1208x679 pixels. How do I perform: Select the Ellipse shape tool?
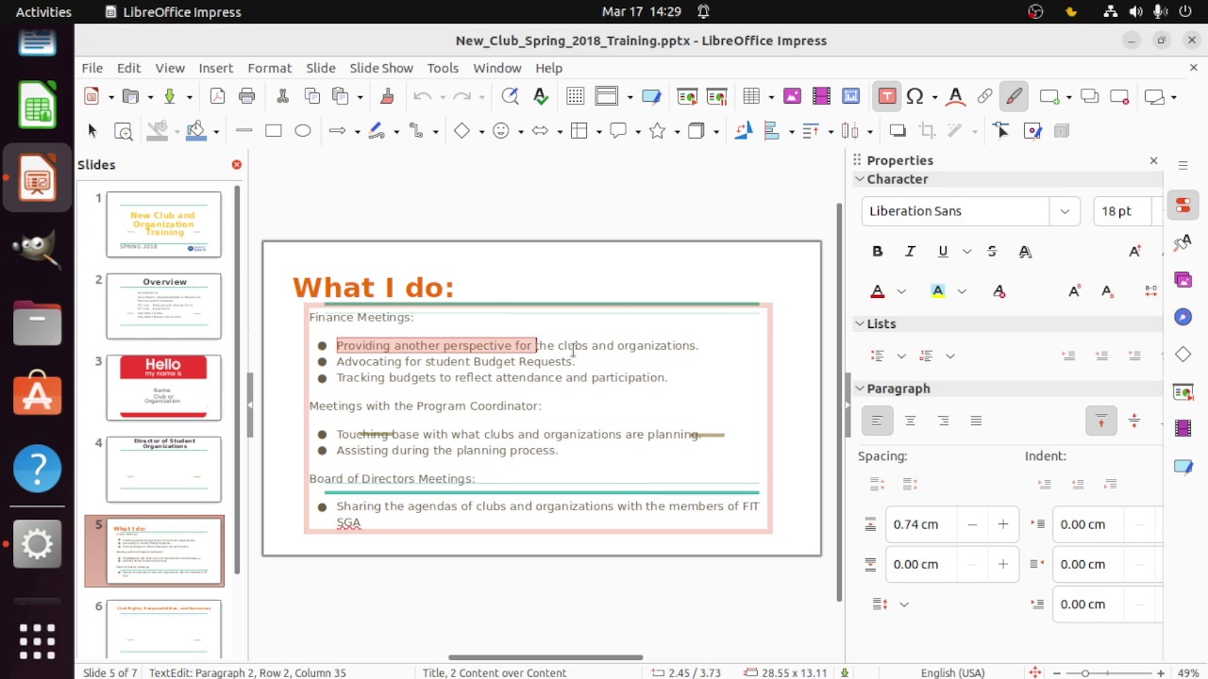303,131
